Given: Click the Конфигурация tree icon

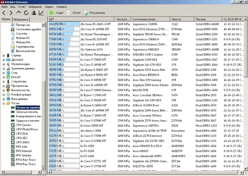Looking at the screenshot, I should point(8,95).
